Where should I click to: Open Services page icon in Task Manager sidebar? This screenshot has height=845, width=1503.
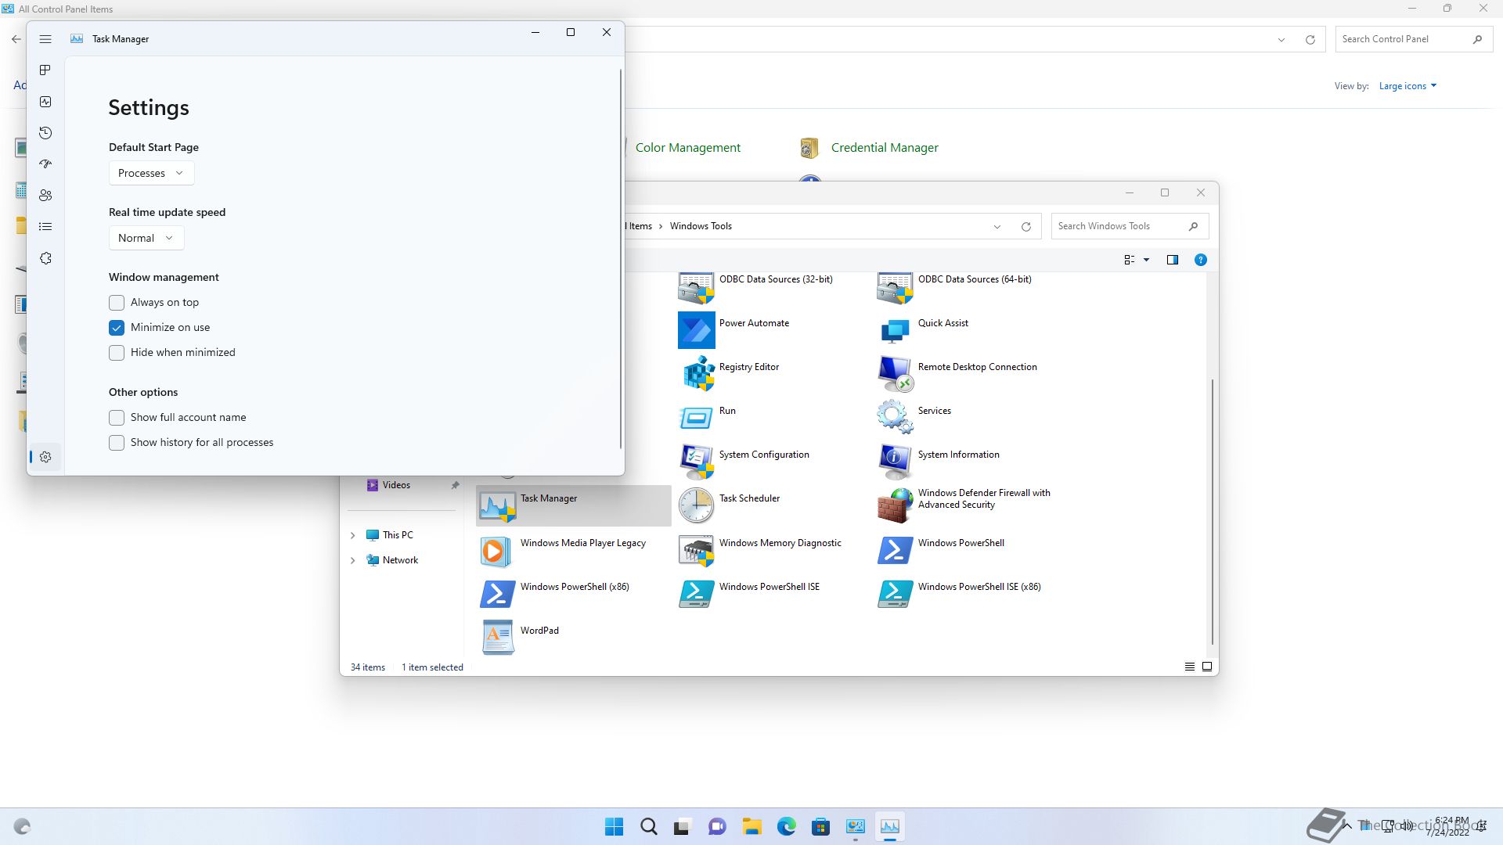pyautogui.click(x=45, y=258)
